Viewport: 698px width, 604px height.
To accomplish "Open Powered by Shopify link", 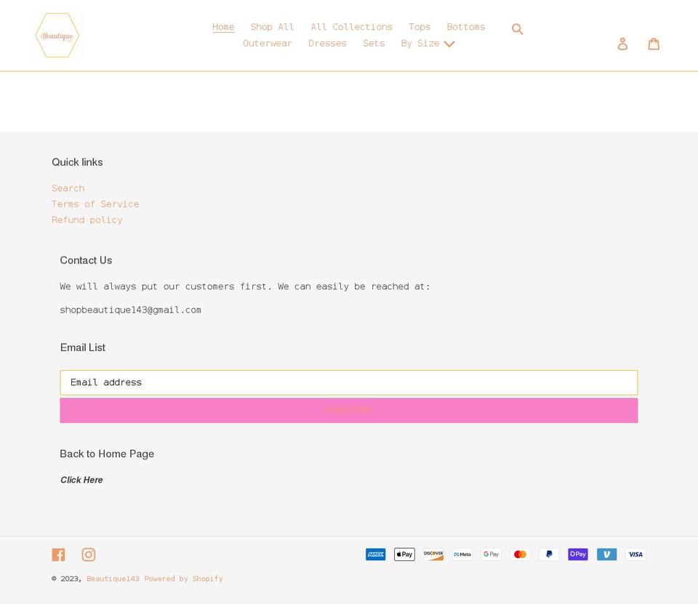I will (x=183, y=579).
